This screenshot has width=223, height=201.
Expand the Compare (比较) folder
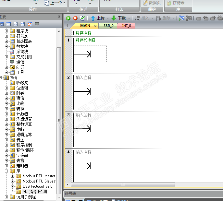pos(6,103)
